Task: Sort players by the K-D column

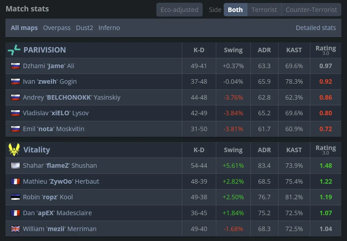Action: coord(199,50)
